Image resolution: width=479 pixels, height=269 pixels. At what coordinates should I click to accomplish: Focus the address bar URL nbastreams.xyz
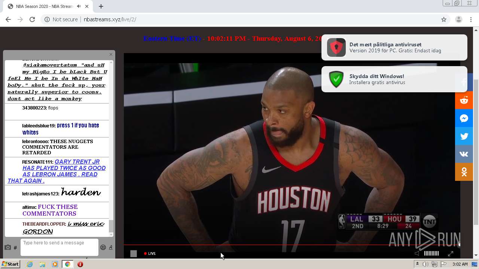coord(110,19)
